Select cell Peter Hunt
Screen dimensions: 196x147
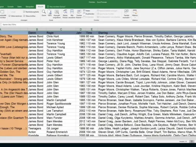61,61
